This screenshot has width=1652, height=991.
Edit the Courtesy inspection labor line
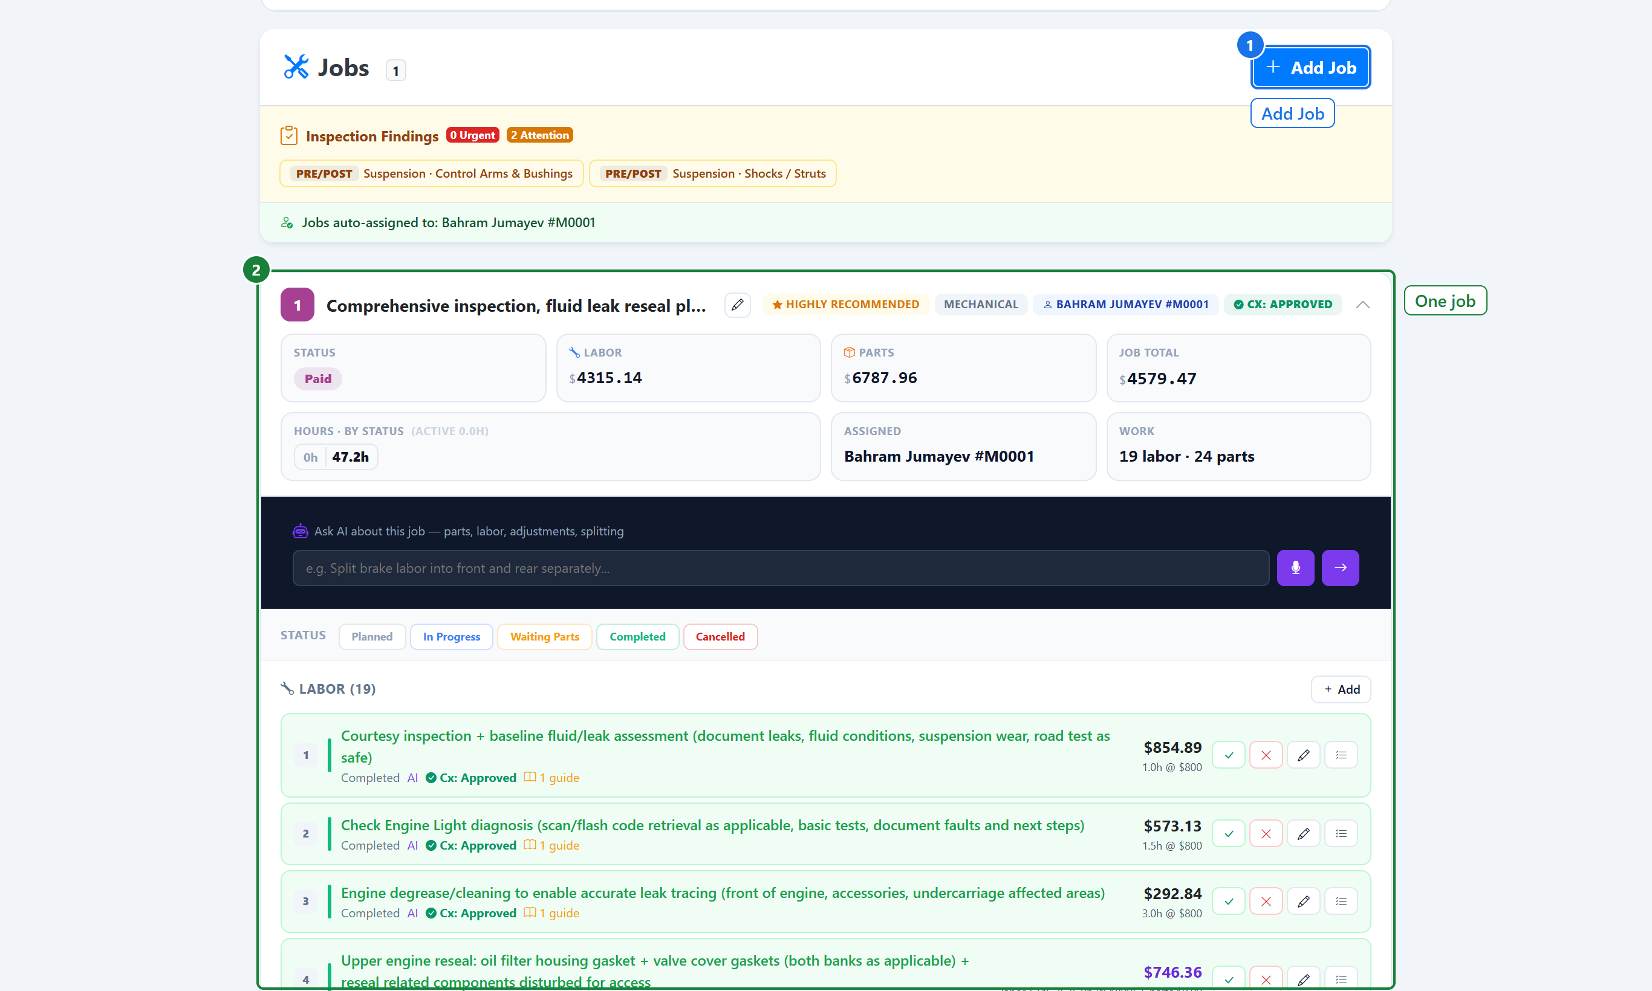[1302, 755]
